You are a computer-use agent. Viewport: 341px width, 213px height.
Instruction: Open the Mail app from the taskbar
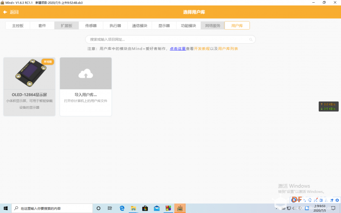point(157,208)
